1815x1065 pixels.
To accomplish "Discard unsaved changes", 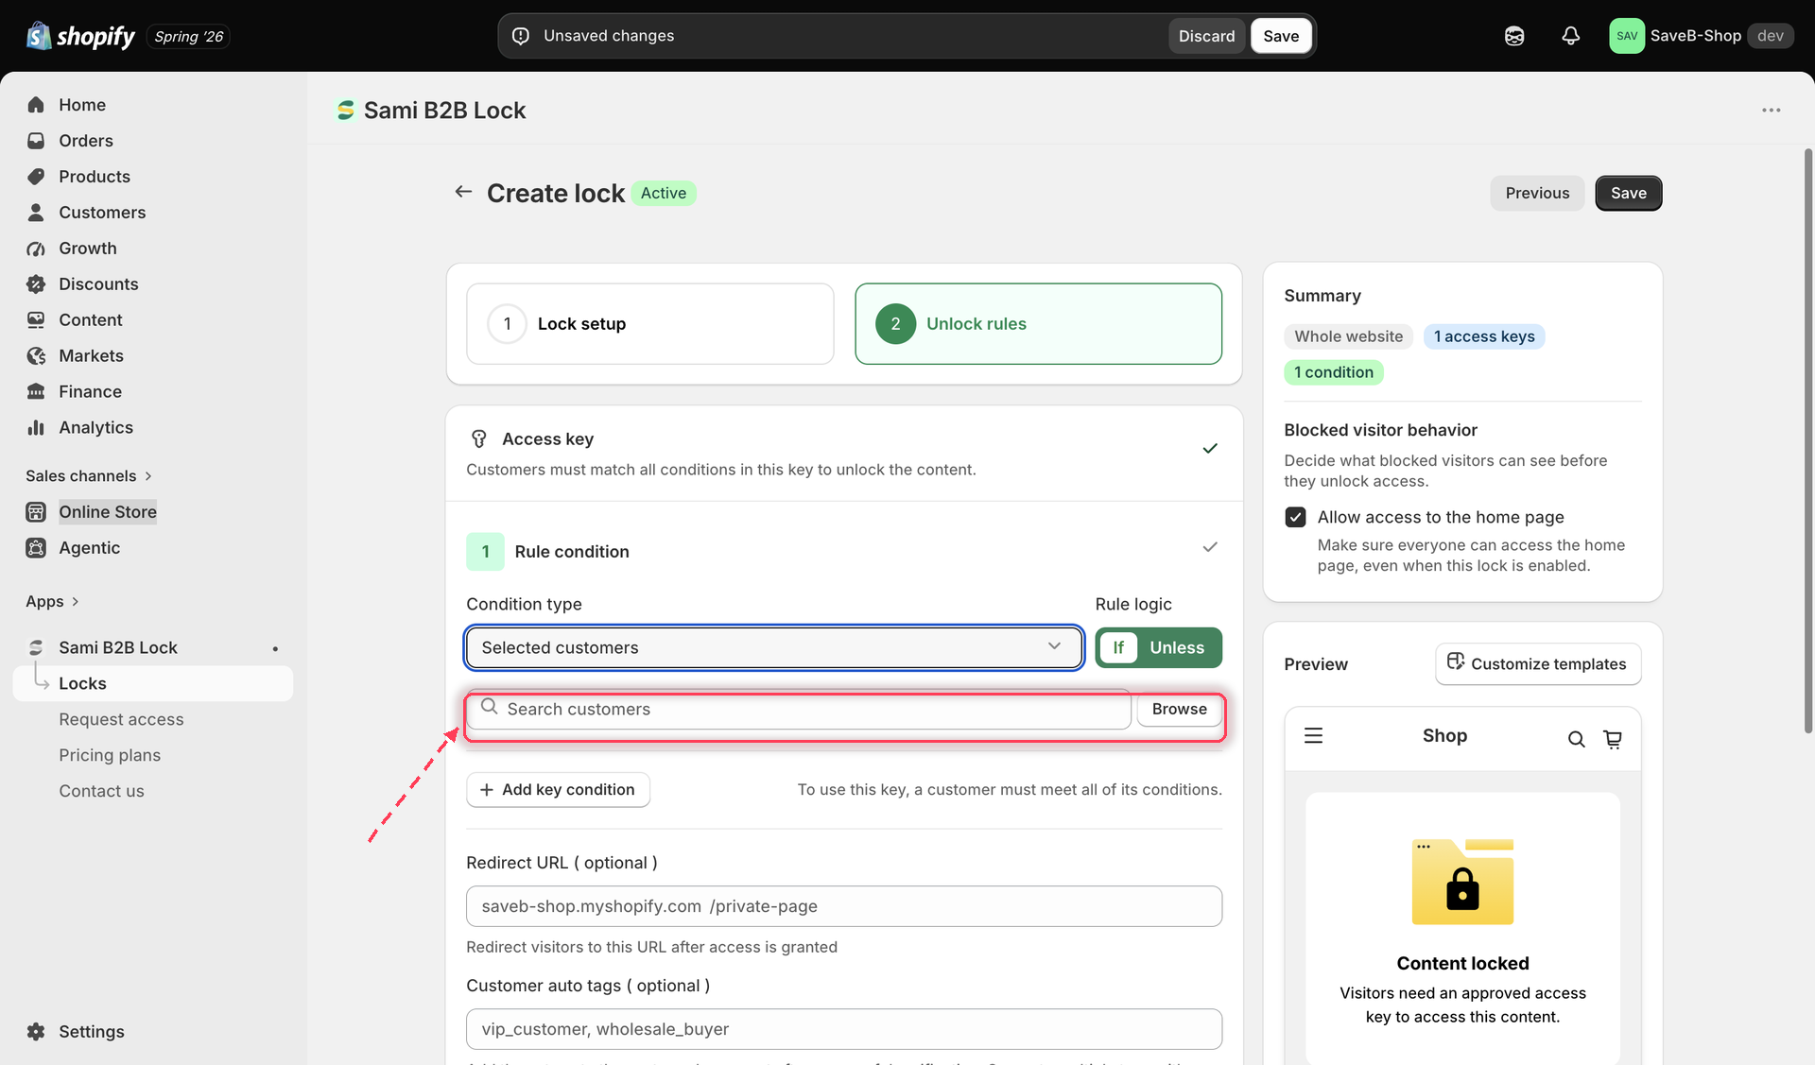I will point(1206,36).
